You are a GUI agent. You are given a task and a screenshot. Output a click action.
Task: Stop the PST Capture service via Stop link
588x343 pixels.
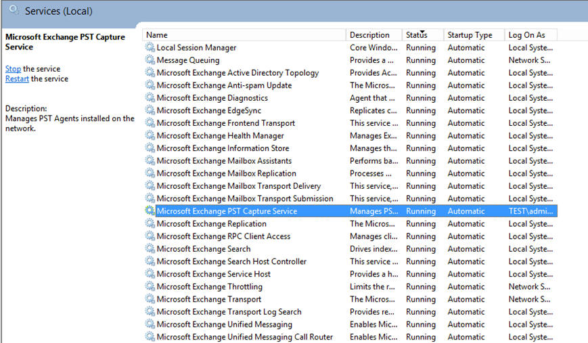click(13, 69)
